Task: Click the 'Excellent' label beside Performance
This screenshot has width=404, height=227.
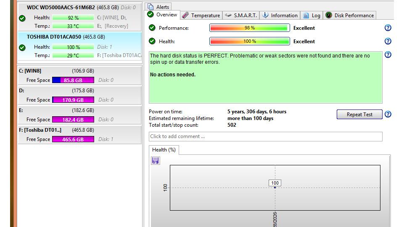Action: [304, 28]
